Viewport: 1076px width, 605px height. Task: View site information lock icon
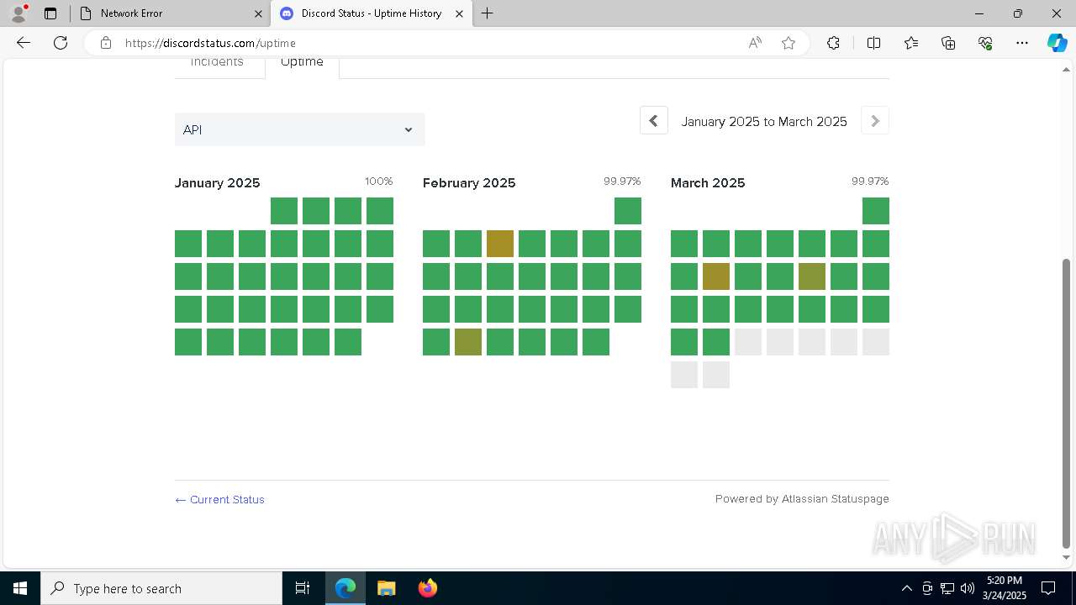(x=106, y=43)
